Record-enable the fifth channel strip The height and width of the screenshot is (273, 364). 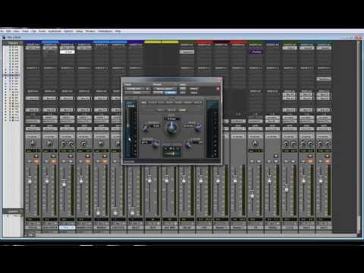pos(105,156)
